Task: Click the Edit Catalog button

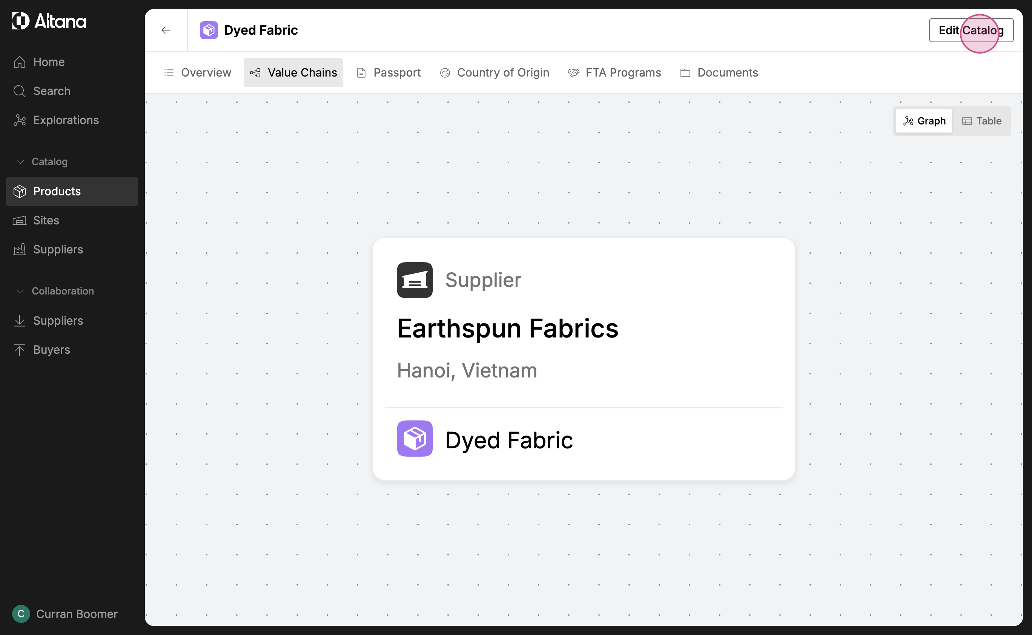Action: 971,30
